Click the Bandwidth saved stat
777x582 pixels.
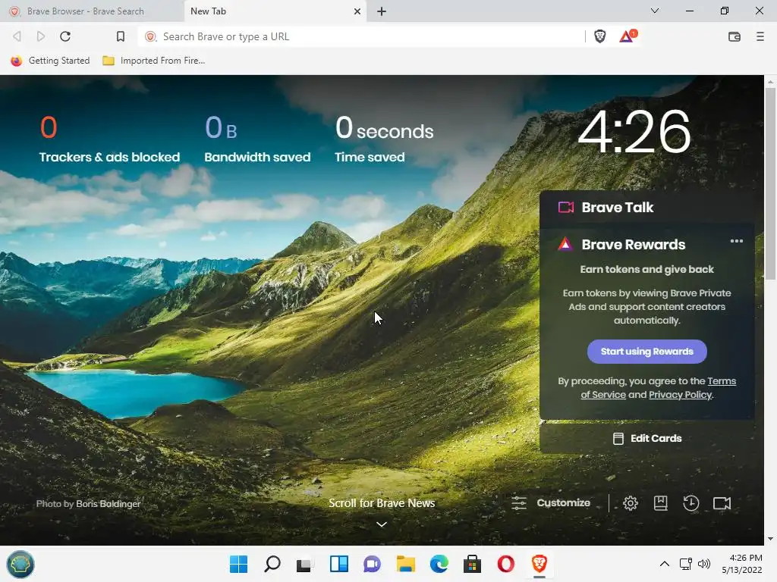tap(257, 139)
